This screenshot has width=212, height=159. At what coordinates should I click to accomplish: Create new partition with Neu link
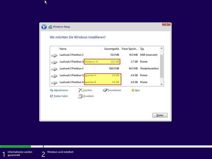pos(138,90)
